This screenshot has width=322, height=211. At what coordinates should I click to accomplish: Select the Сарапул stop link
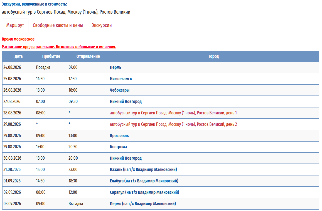point(144,192)
